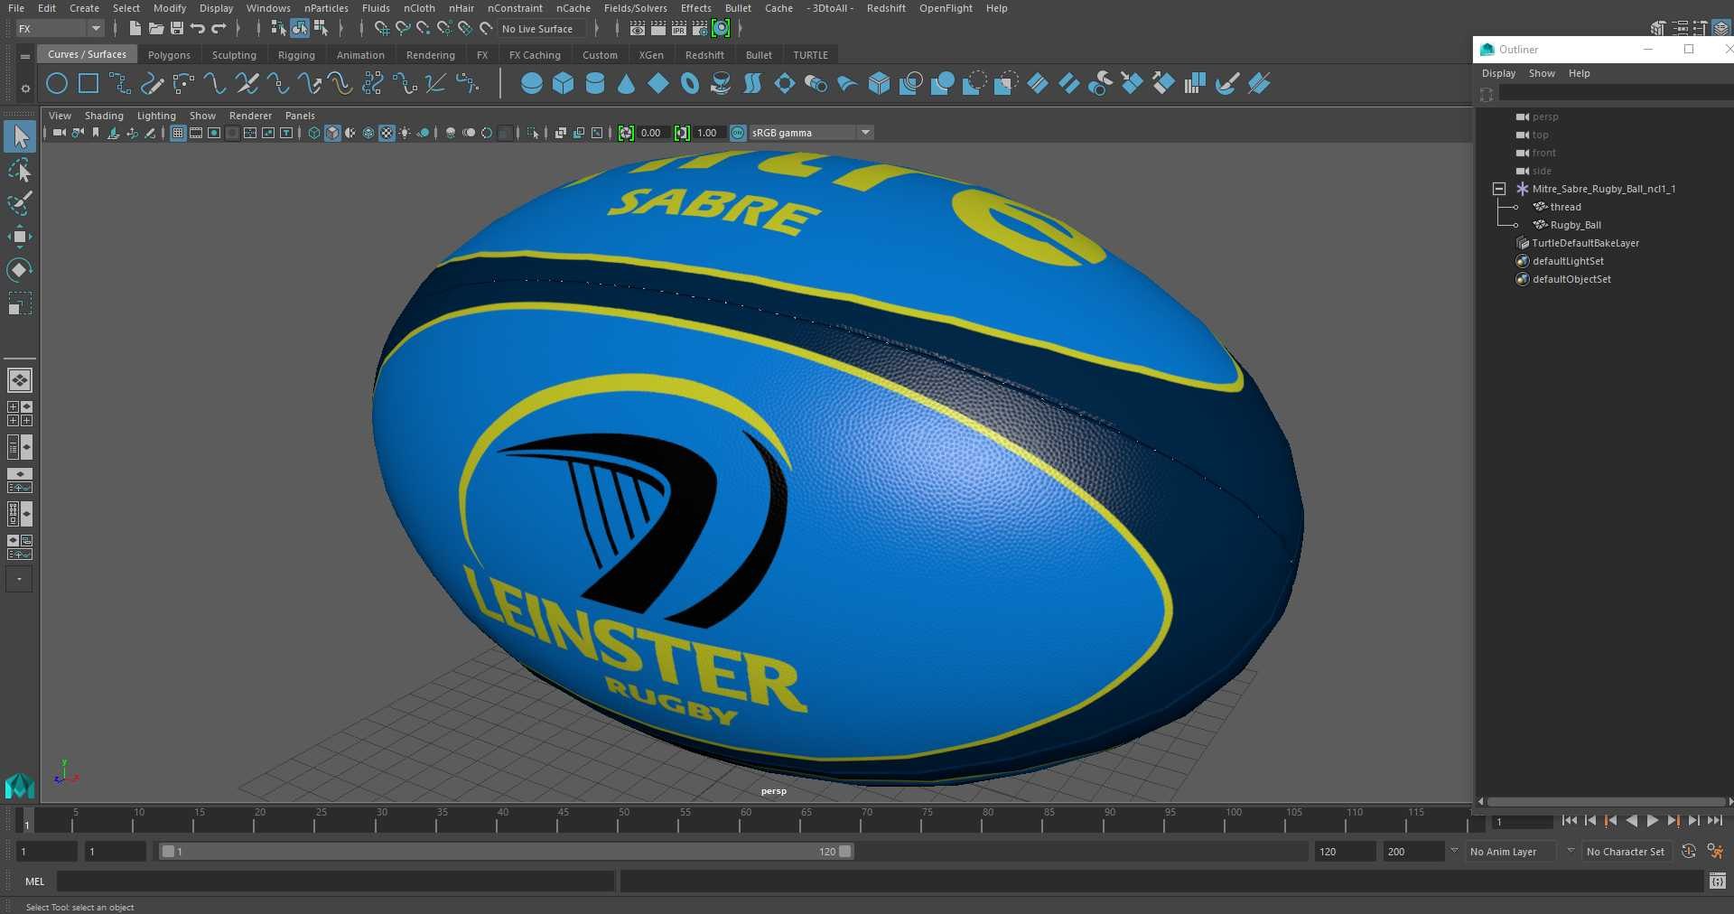Click the Undo icon in the status line

pos(197,29)
